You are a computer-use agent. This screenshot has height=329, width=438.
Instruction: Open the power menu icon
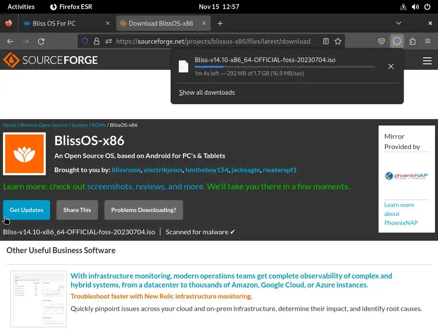(x=427, y=7)
